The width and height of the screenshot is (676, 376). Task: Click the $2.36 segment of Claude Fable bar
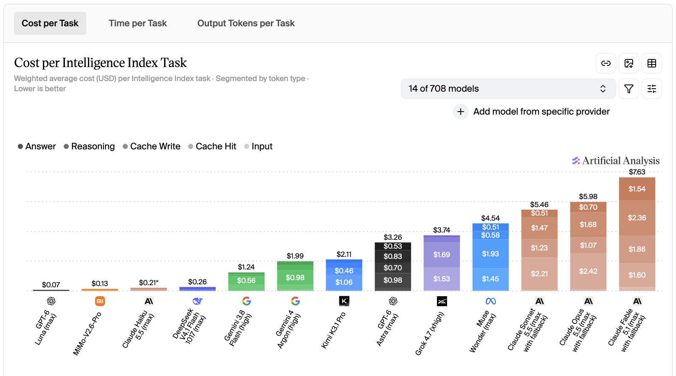click(637, 218)
